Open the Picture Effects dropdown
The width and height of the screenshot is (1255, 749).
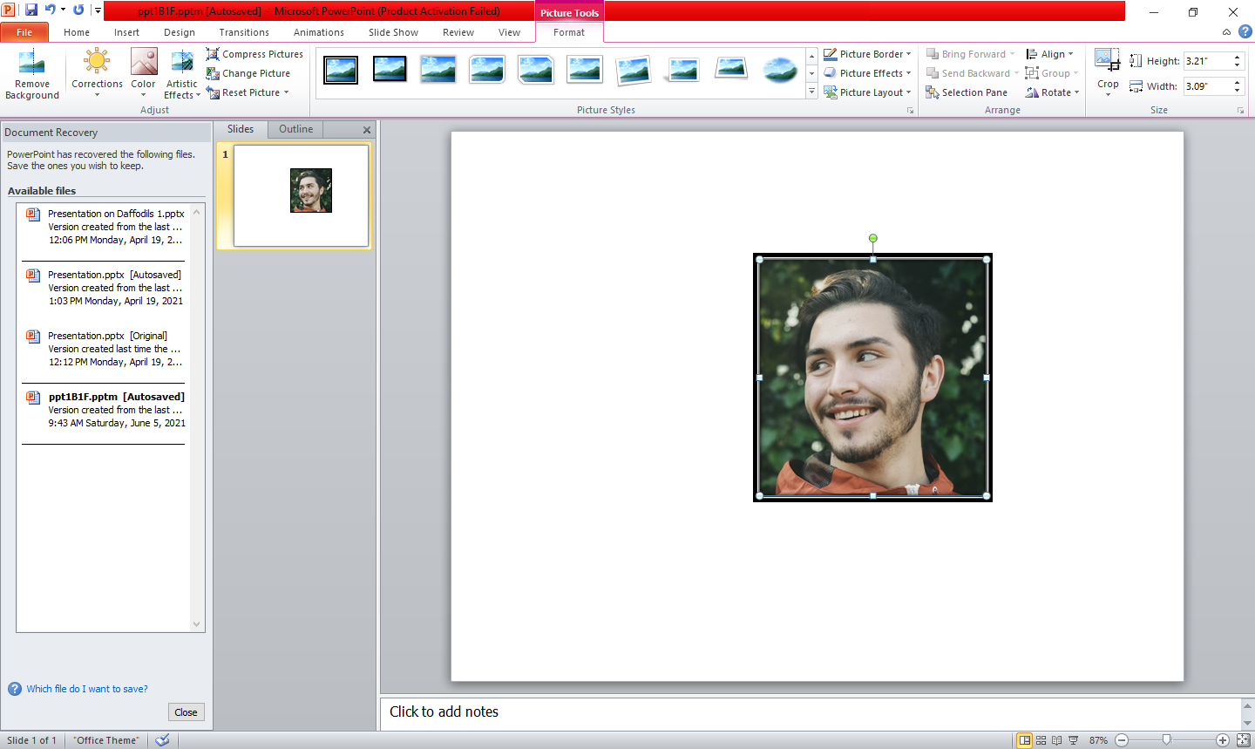pyautogui.click(x=868, y=73)
